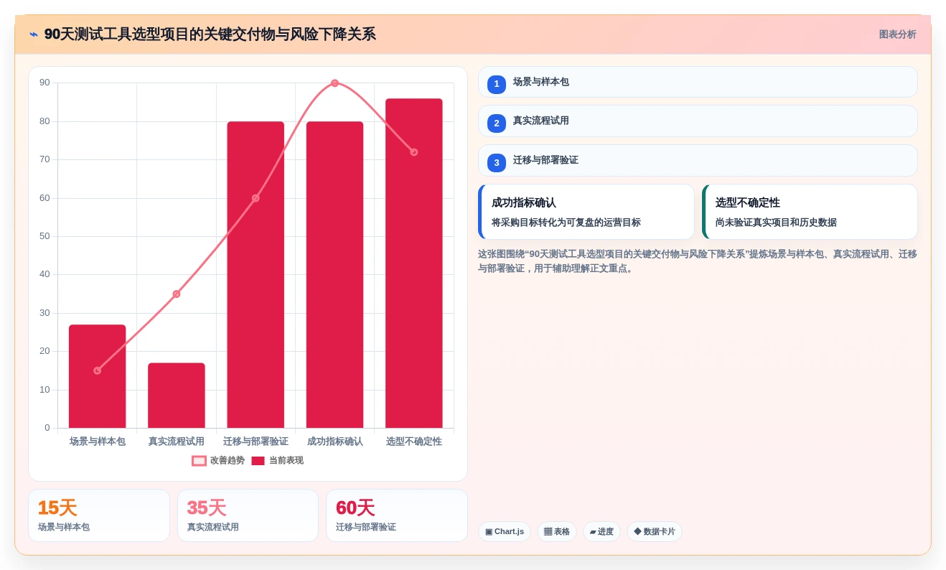Click trend line point at value 15
The height and width of the screenshot is (570, 946).
click(98, 370)
